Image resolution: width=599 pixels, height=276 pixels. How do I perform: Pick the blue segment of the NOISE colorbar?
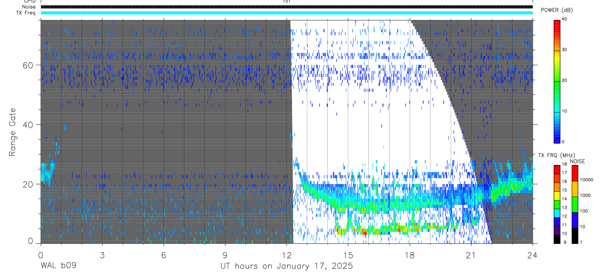575,220
